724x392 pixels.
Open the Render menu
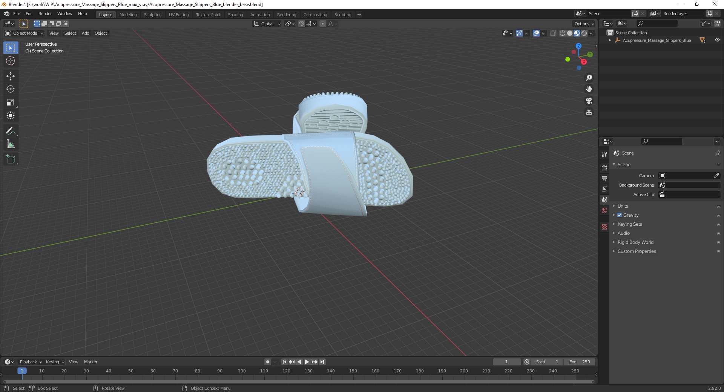[45, 14]
